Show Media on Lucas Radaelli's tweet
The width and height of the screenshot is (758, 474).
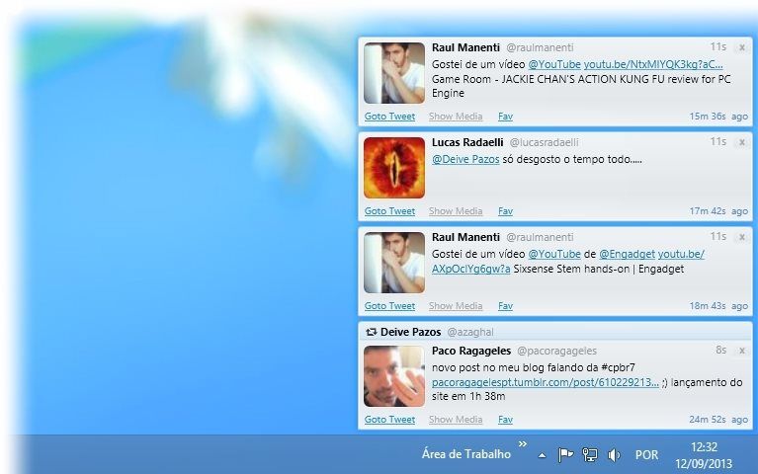(456, 211)
